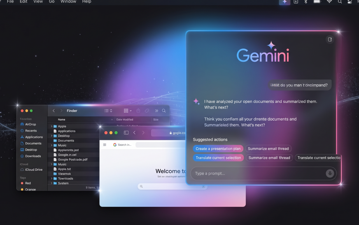Expand the Townloads folder chevron

point(51,179)
